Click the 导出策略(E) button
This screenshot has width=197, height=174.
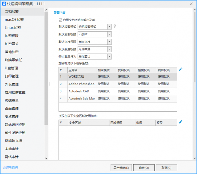click(x=121, y=168)
